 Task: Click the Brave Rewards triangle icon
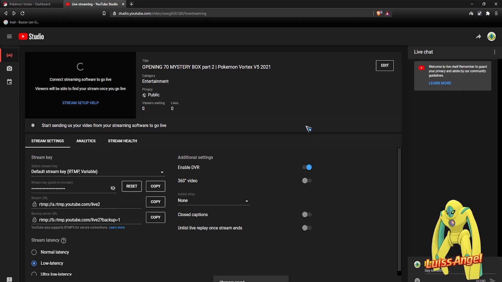[x=387, y=13]
